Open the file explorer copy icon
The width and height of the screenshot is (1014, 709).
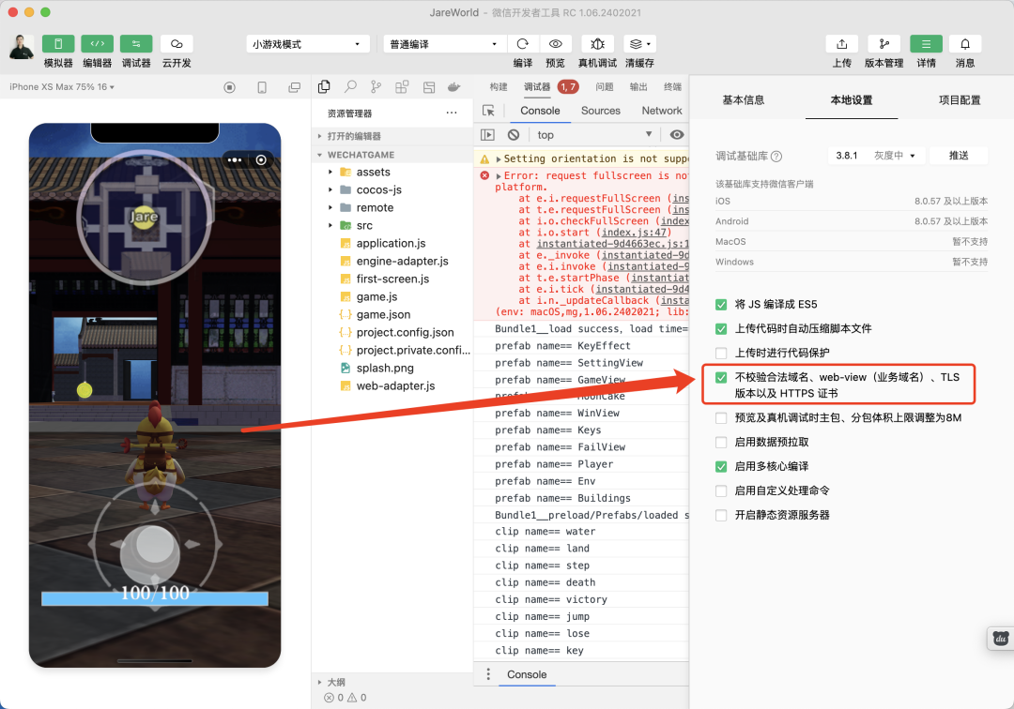324,86
